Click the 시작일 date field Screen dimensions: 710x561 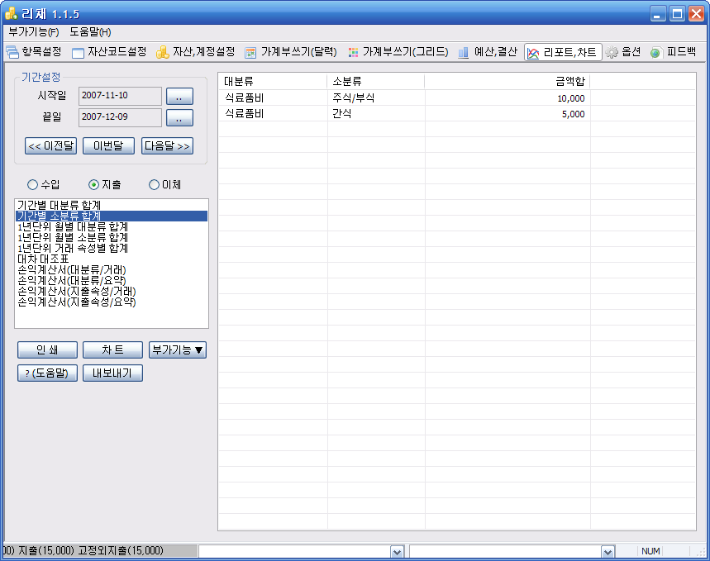pos(120,95)
